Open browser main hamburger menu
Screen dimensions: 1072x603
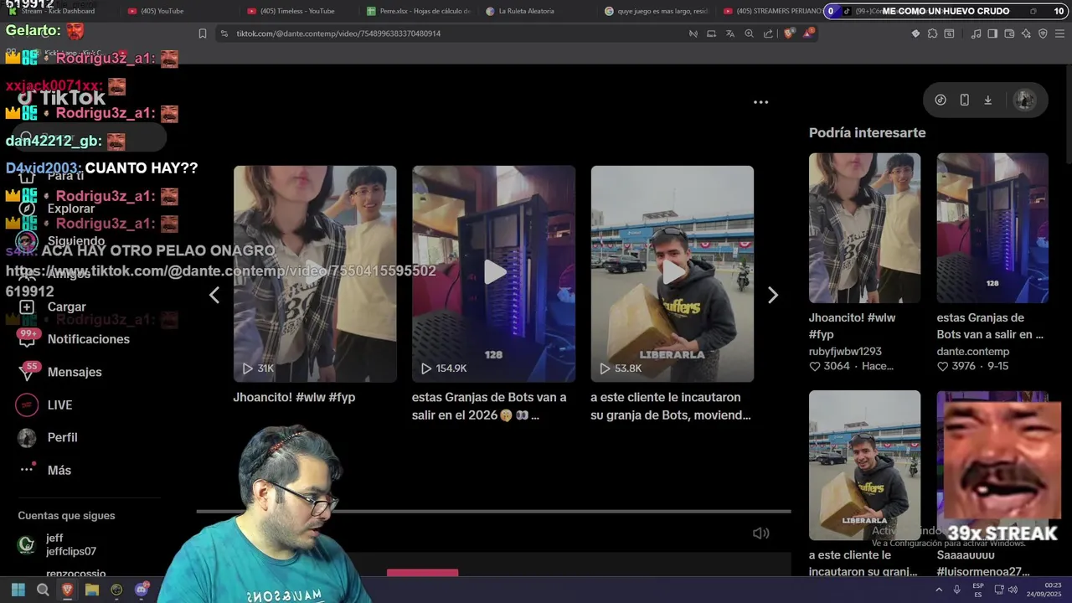point(1061,33)
